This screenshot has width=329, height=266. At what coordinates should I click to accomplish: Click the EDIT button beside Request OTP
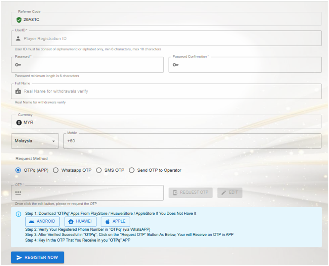(230, 192)
